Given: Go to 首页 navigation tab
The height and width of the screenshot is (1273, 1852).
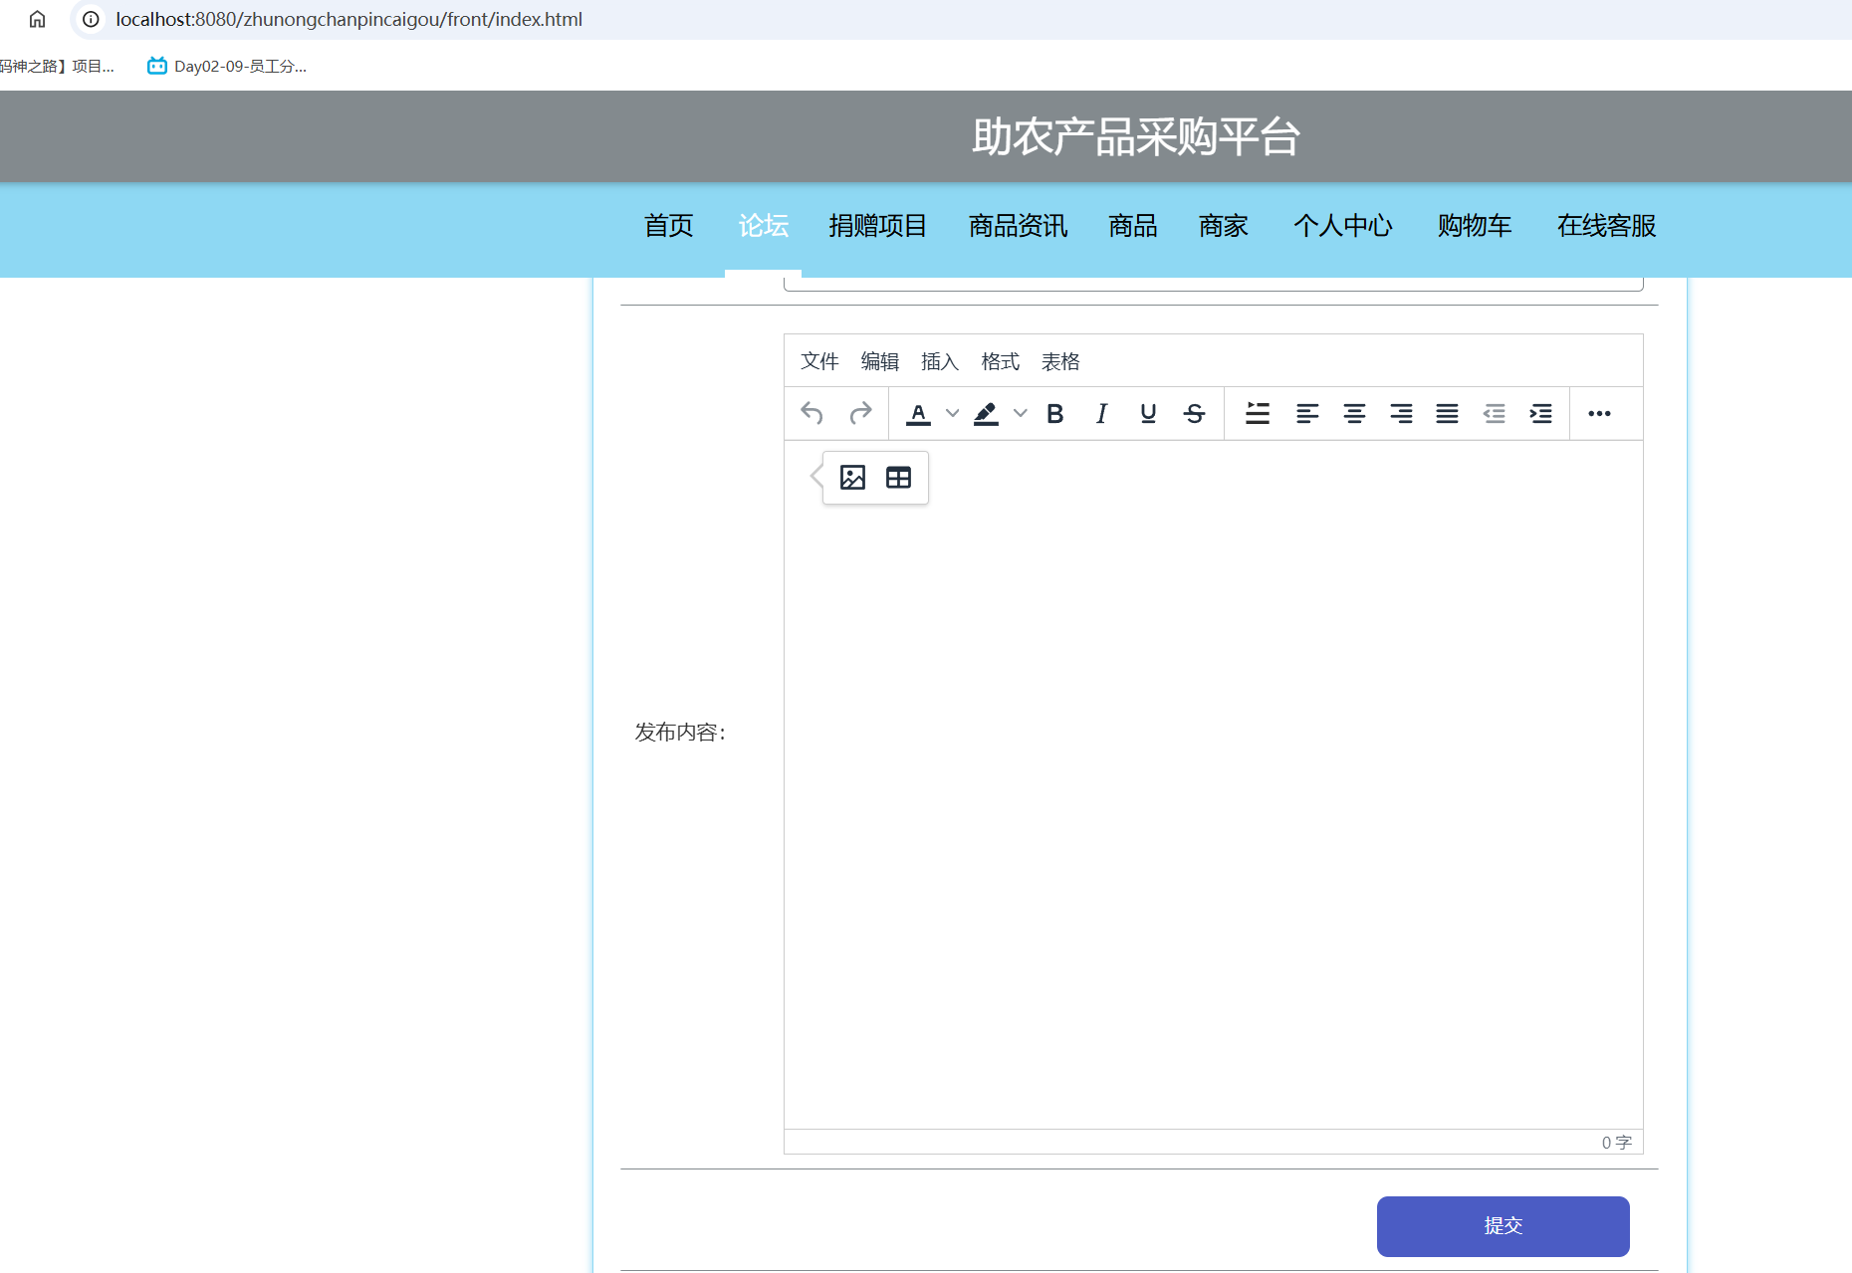Looking at the screenshot, I should 668,226.
